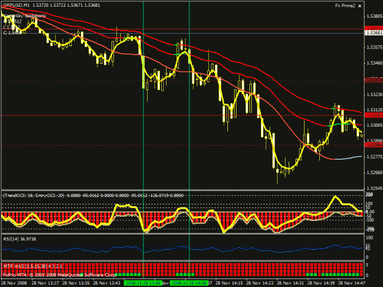Click the green 14:08 vertical line date label
Image resolution: width=383 pixels, height=287 pixels.
coord(189,283)
